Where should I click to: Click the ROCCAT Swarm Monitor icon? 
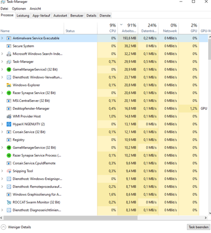pos(9,202)
